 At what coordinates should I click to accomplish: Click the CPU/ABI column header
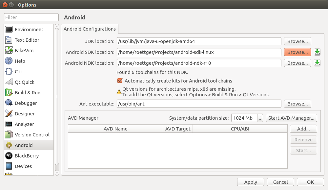pyautogui.click(x=240, y=129)
